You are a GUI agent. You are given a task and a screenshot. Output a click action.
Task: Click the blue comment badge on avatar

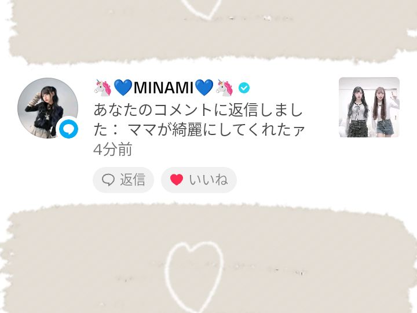click(x=68, y=129)
